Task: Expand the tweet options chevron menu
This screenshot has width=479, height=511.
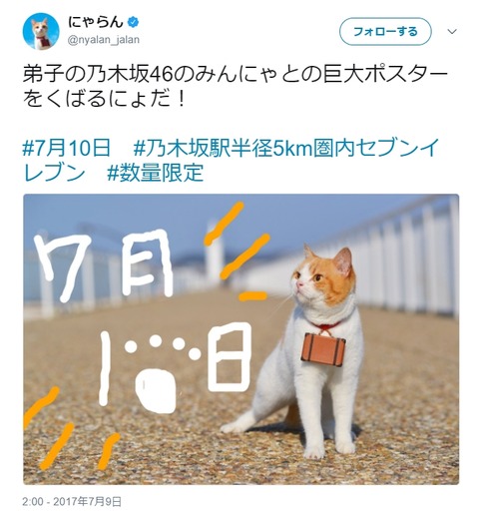Action: point(452,32)
